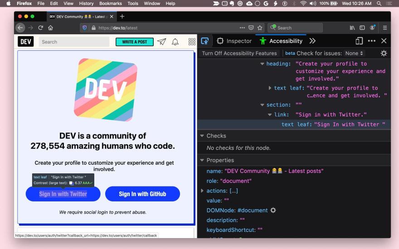This screenshot has width=399, height=249.
Task: Reload the page with the refresh icon
Action: (40, 28)
